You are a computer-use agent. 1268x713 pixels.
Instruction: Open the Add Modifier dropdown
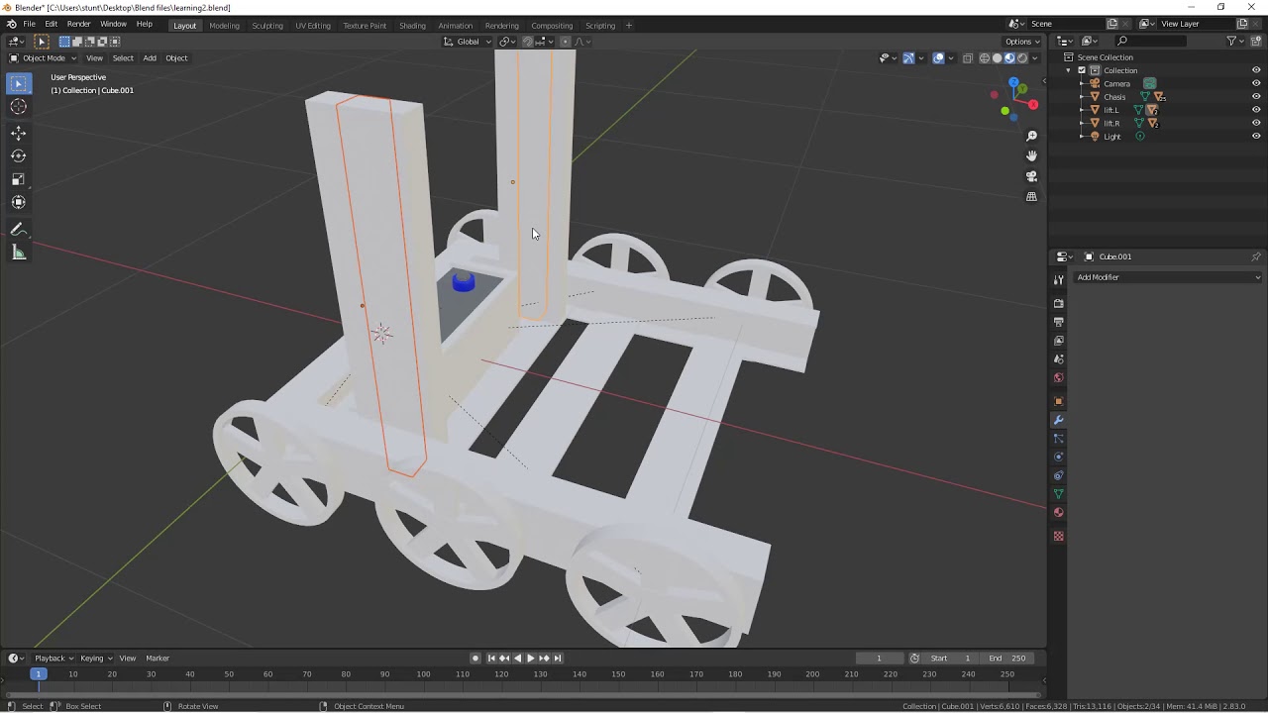(x=1168, y=277)
